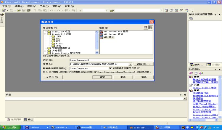Click the Toolbox hammer icon in toolbar

pos(181,10)
